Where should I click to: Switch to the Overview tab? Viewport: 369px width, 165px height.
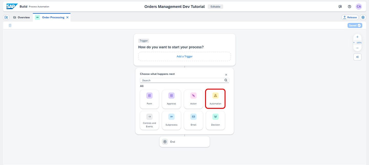[x=22, y=17]
